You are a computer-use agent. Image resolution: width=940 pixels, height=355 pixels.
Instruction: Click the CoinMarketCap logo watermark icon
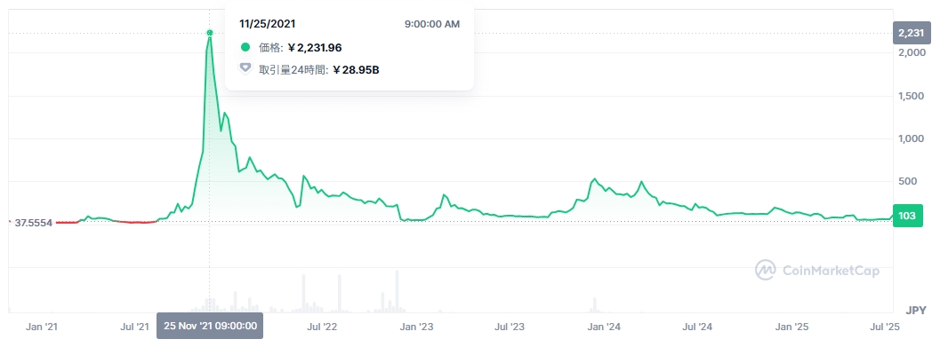[x=766, y=270]
